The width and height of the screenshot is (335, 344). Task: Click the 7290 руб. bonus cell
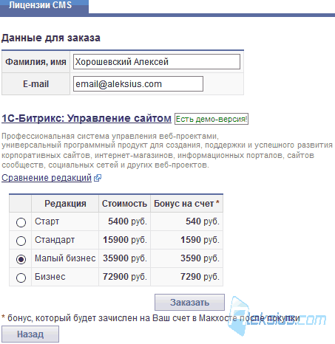click(186, 277)
